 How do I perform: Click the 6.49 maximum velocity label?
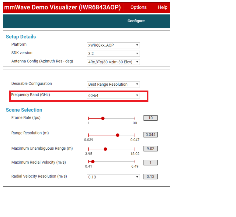[135, 166]
